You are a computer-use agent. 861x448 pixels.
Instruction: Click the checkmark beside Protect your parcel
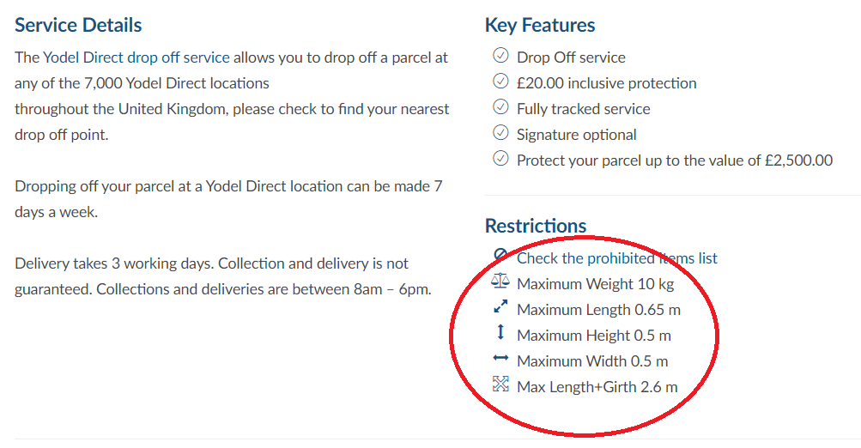pyautogui.click(x=500, y=158)
